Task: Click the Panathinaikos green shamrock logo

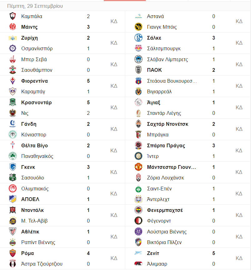Action: [12, 156]
